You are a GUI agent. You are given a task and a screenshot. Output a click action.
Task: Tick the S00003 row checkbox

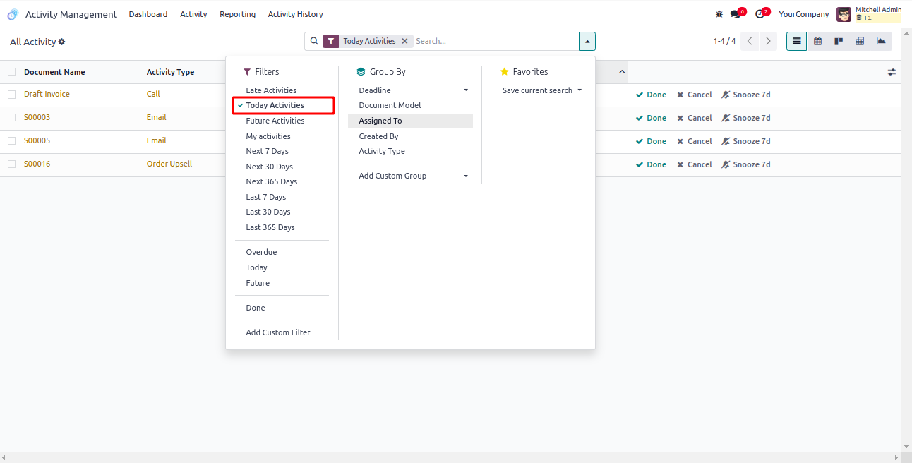pos(11,117)
